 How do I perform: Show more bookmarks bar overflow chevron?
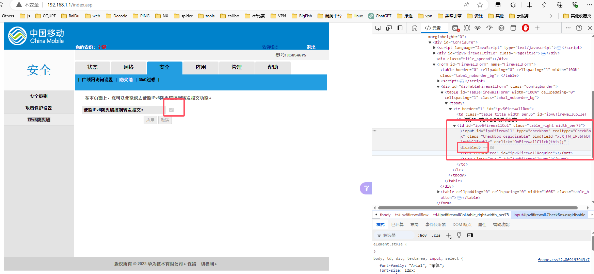[551, 16]
